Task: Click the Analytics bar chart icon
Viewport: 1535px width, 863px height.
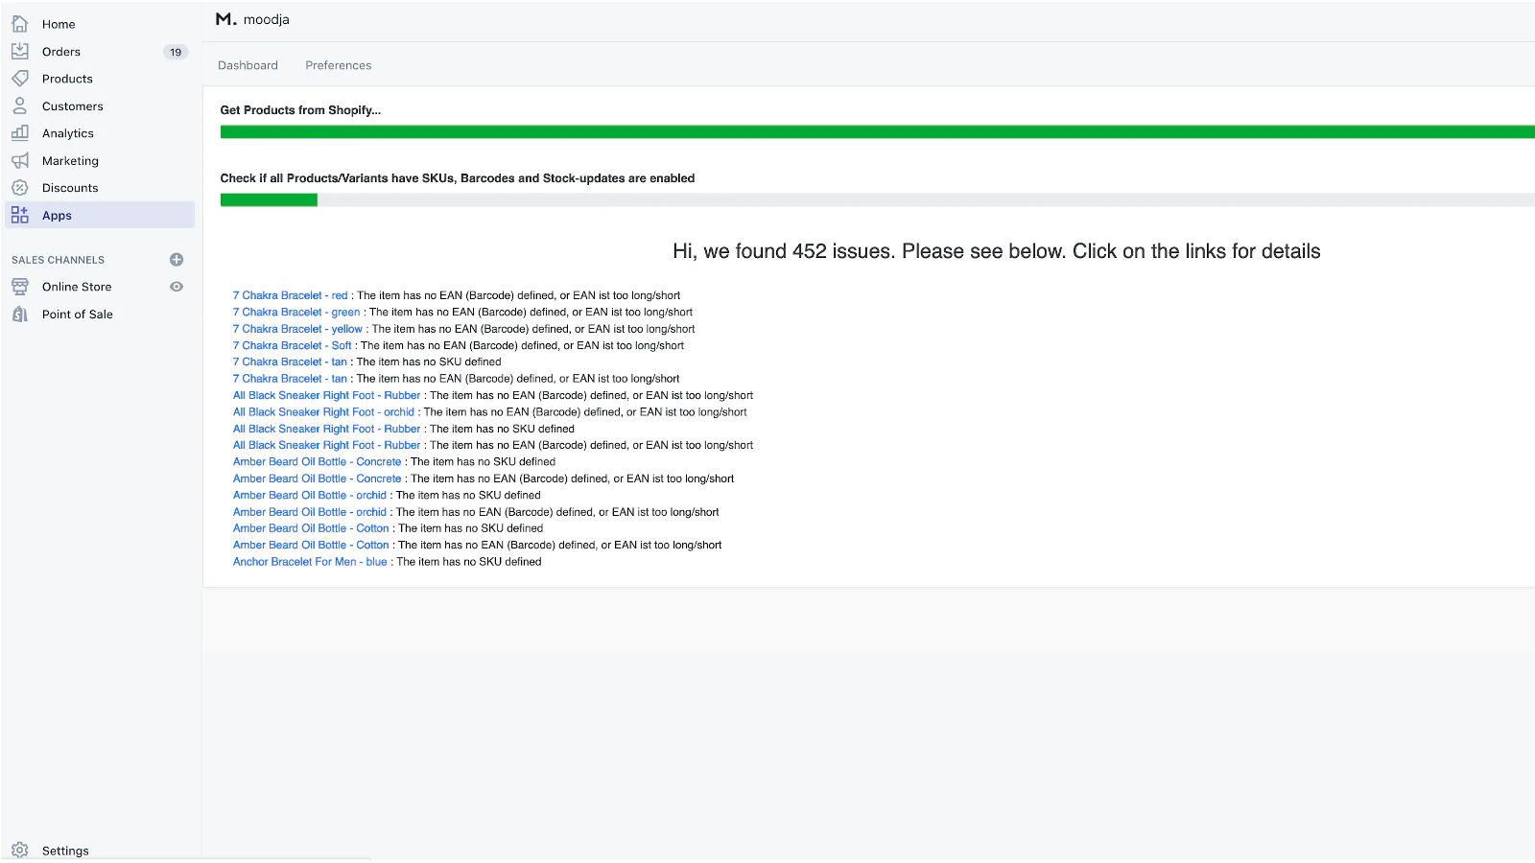Action: [19, 133]
